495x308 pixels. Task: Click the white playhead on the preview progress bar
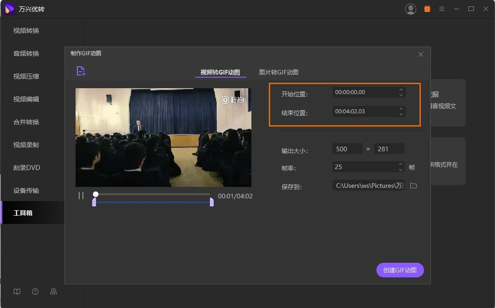tap(96, 194)
